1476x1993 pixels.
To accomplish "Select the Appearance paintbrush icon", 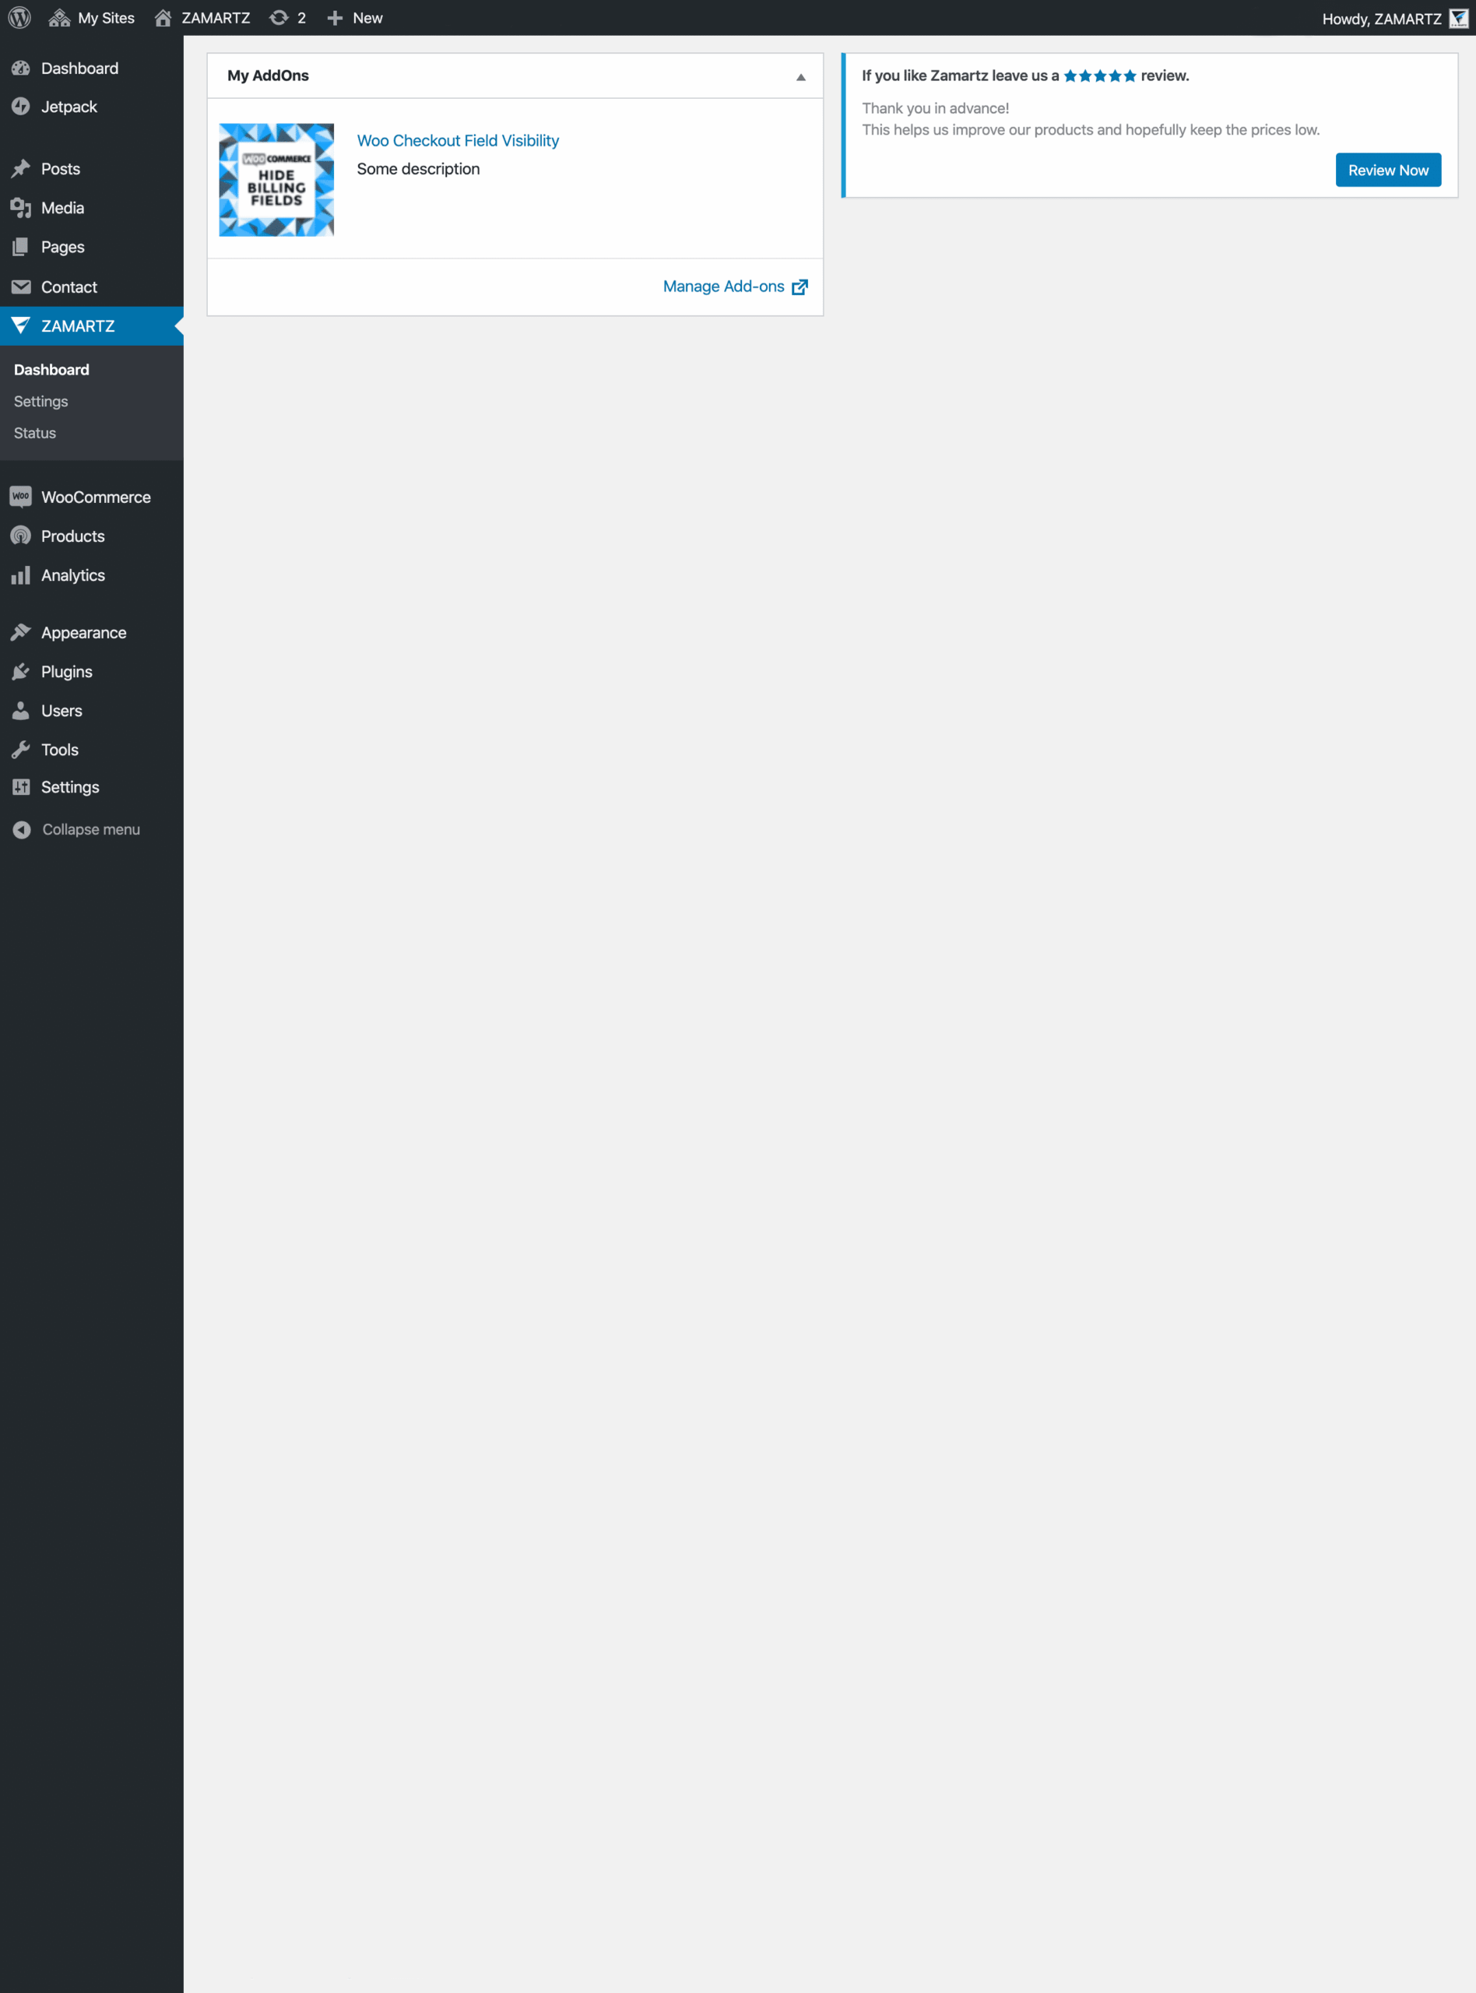I will (x=20, y=631).
